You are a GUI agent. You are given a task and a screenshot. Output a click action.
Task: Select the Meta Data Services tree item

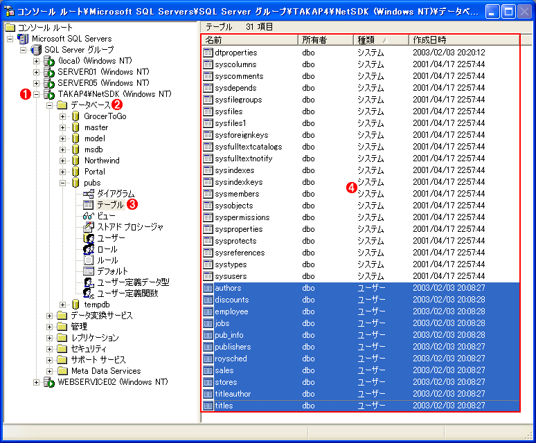[x=105, y=371]
